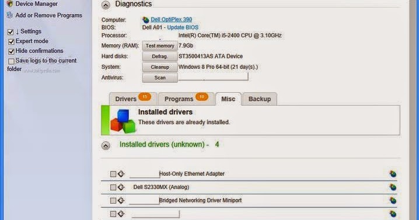Run the system Cleanup button
The height and width of the screenshot is (220, 419).
(160, 67)
